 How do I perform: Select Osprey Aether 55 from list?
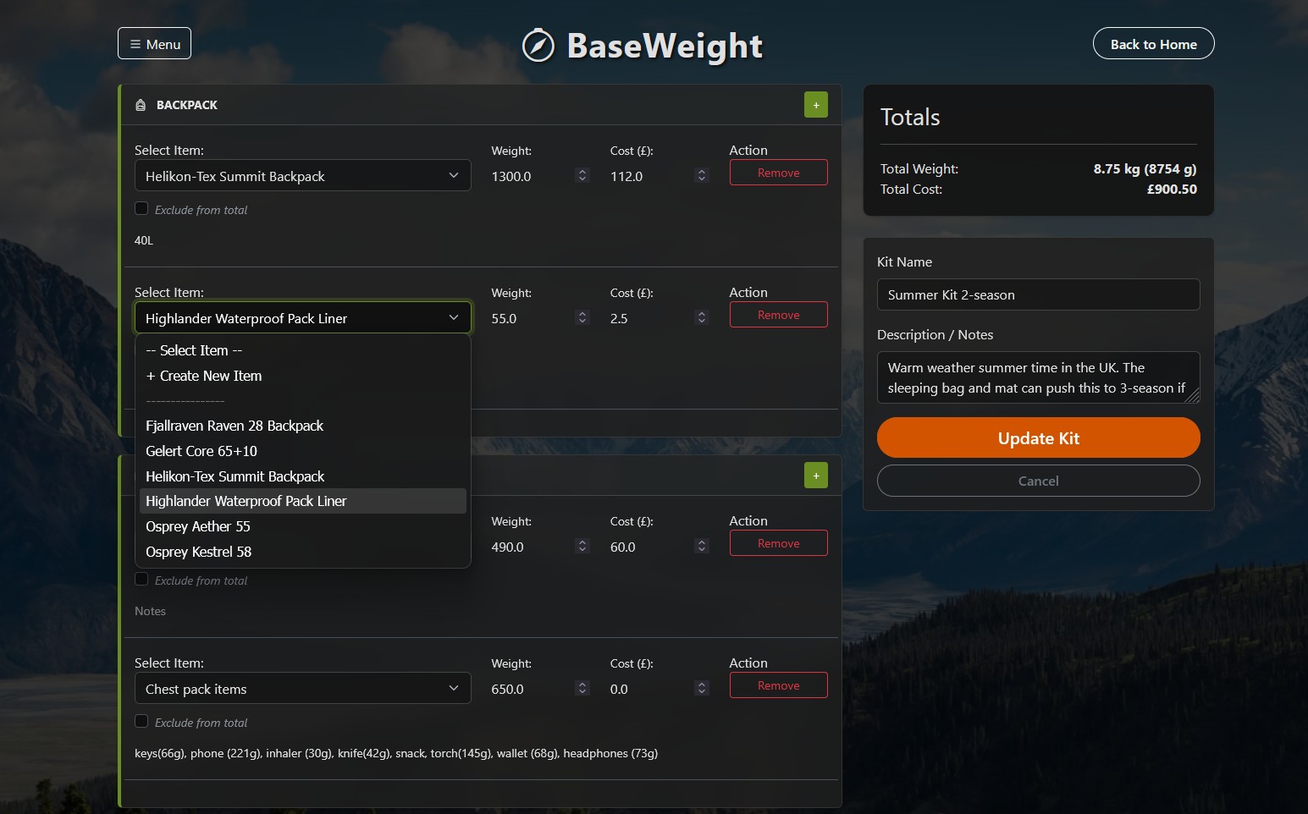[198, 526]
